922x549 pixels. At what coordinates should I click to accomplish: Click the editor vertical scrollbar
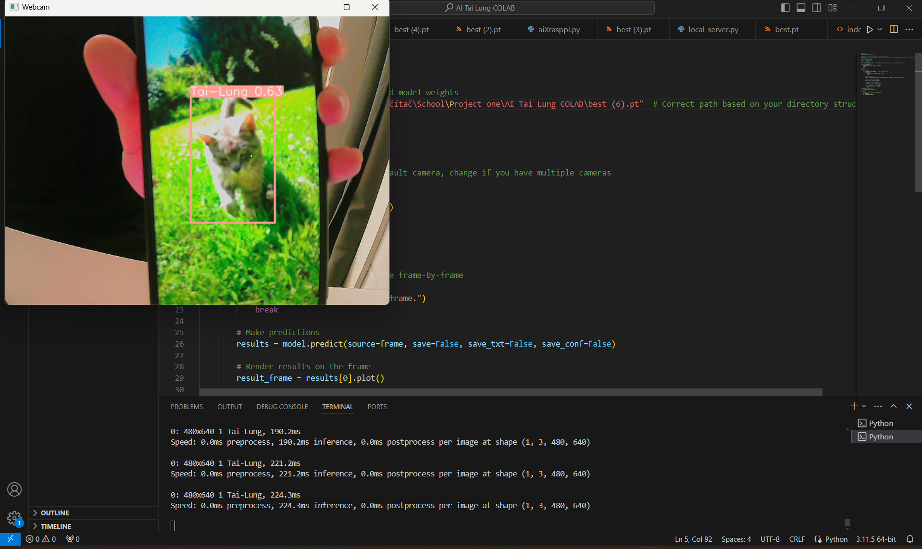pyautogui.click(x=918, y=122)
